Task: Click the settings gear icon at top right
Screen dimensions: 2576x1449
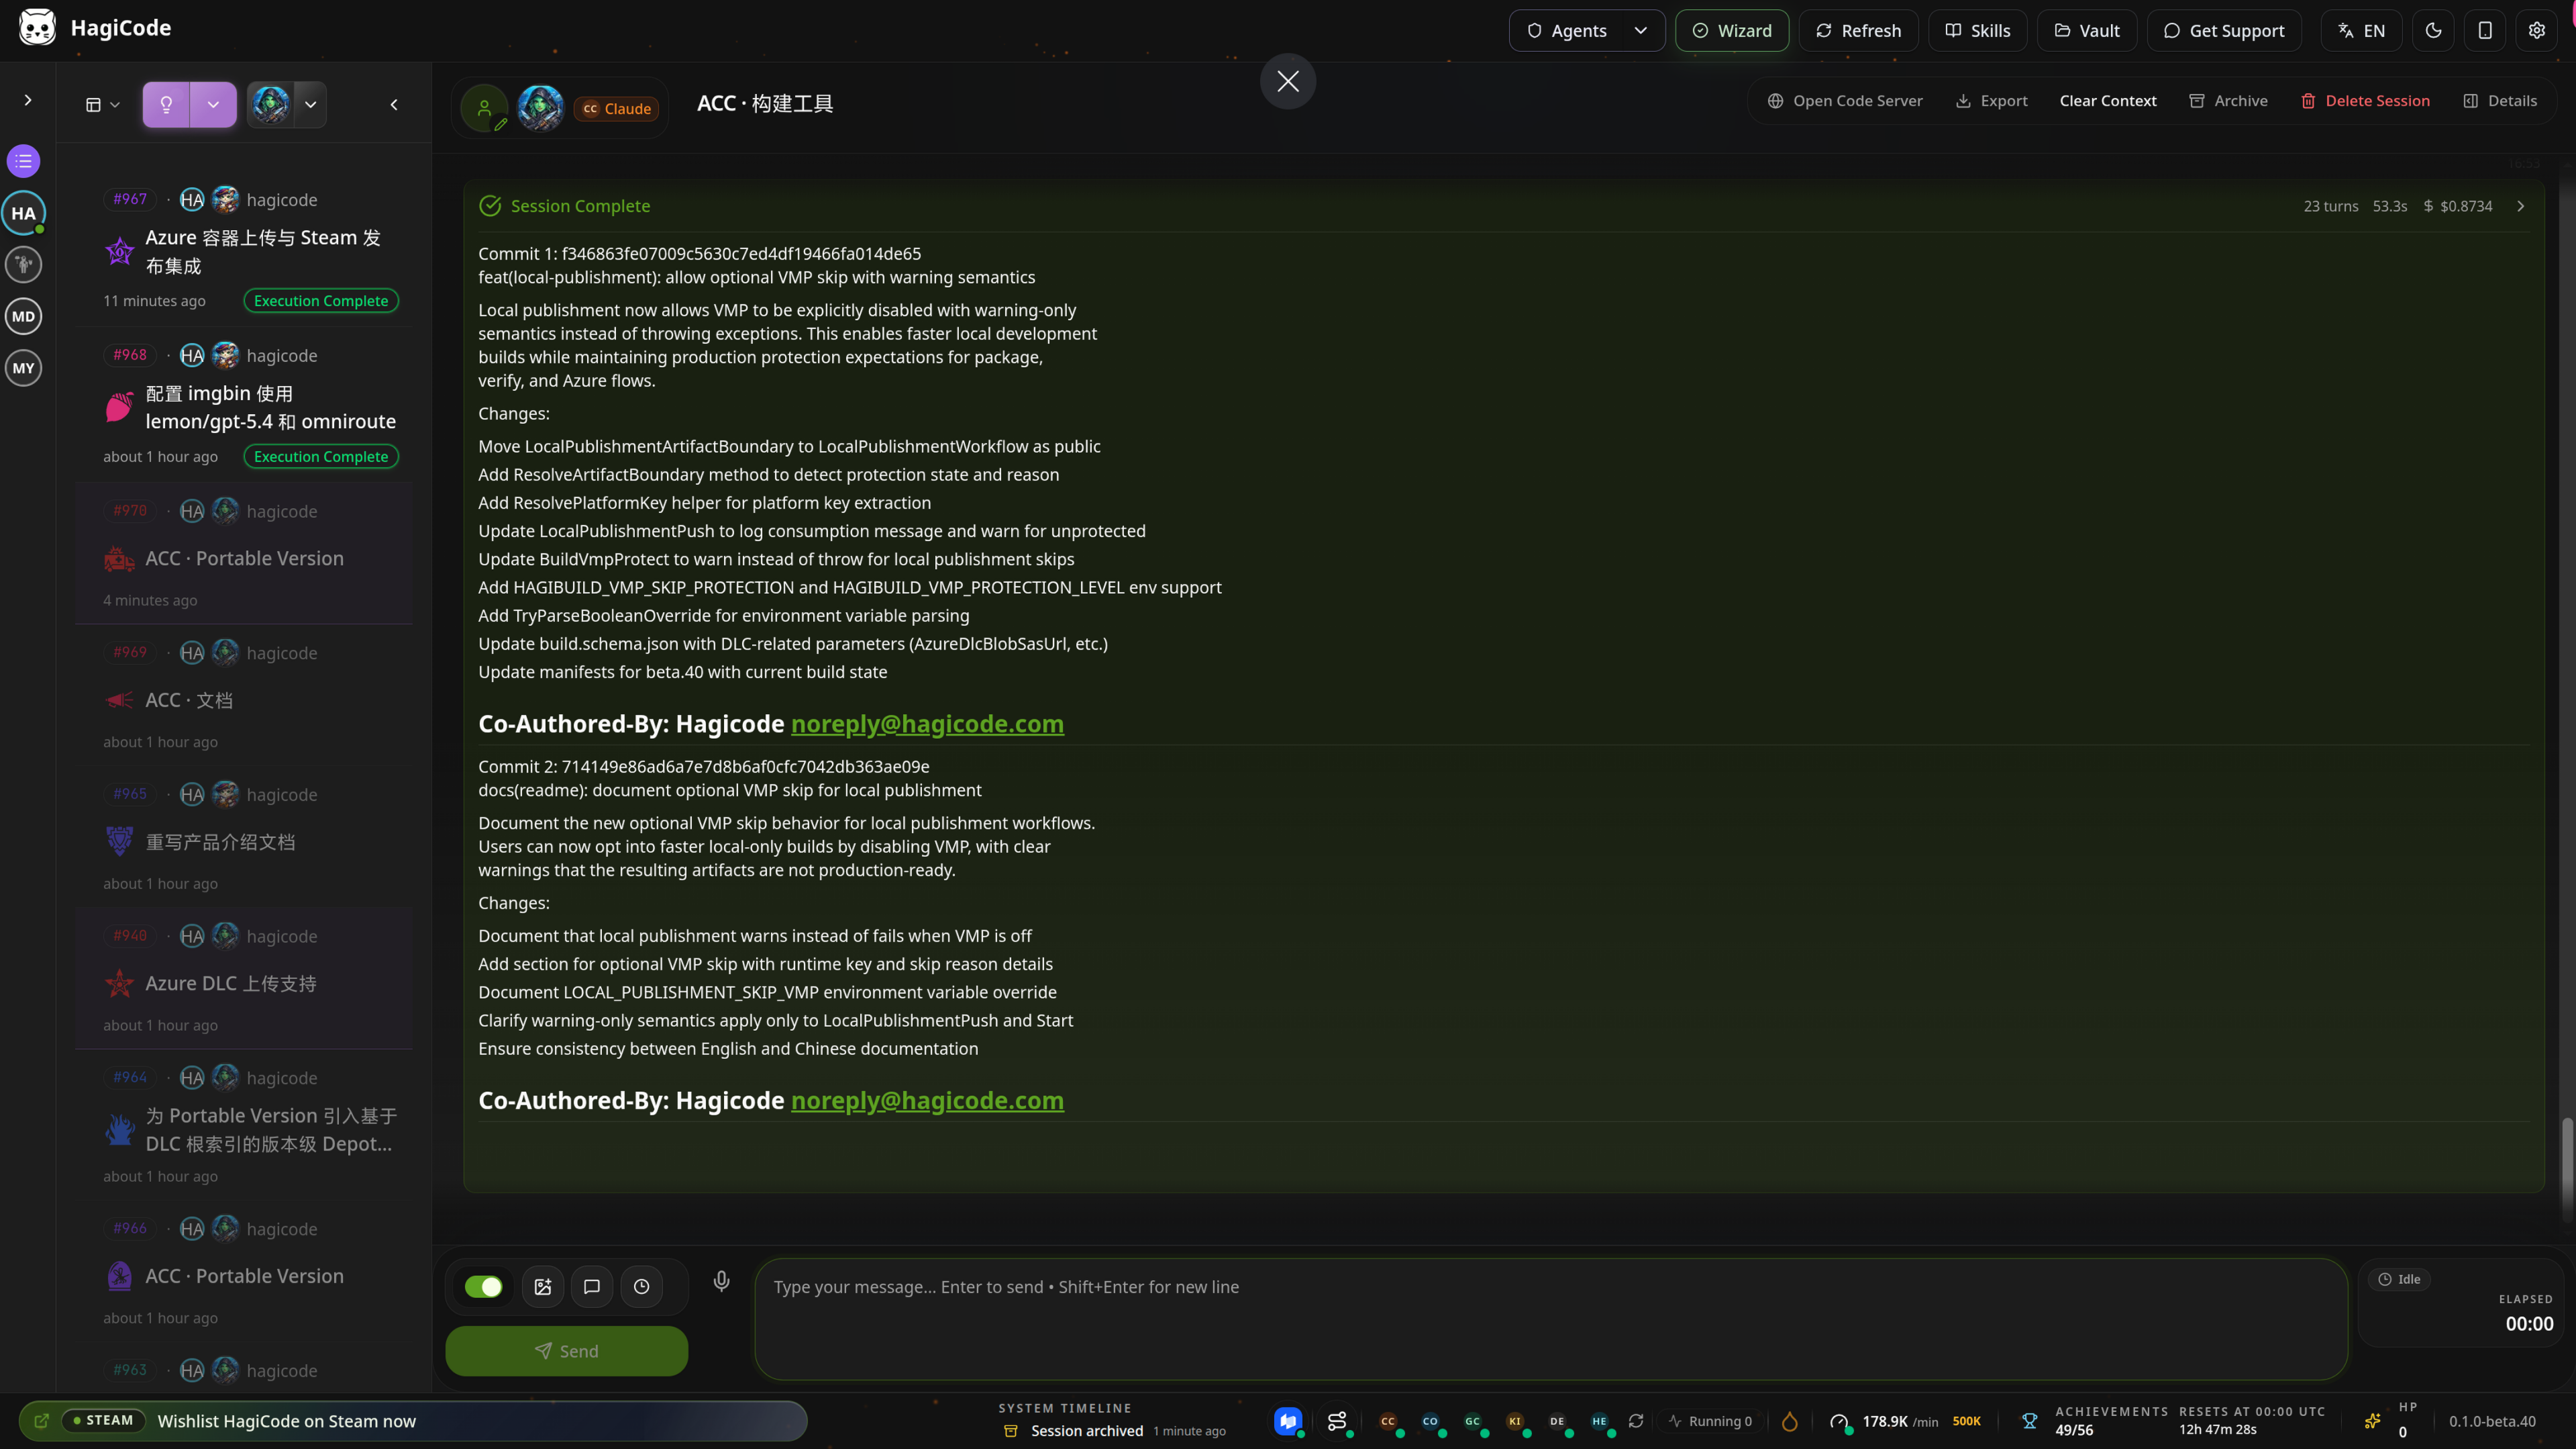Action: tap(2536, 30)
